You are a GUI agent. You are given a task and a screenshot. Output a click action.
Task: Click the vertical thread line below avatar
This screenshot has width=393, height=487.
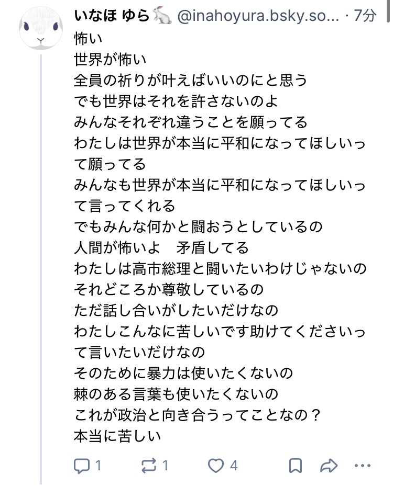40,262
